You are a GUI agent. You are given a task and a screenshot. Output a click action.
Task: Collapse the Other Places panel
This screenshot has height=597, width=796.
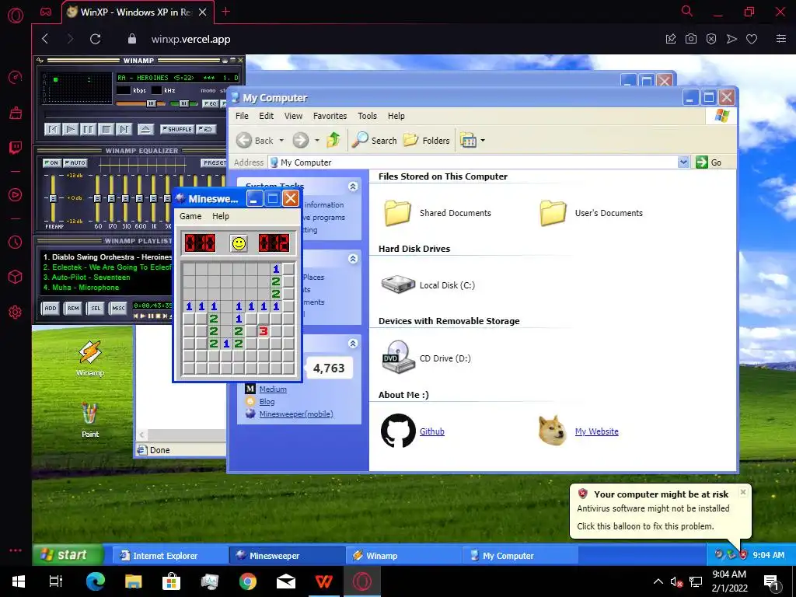(353, 259)
